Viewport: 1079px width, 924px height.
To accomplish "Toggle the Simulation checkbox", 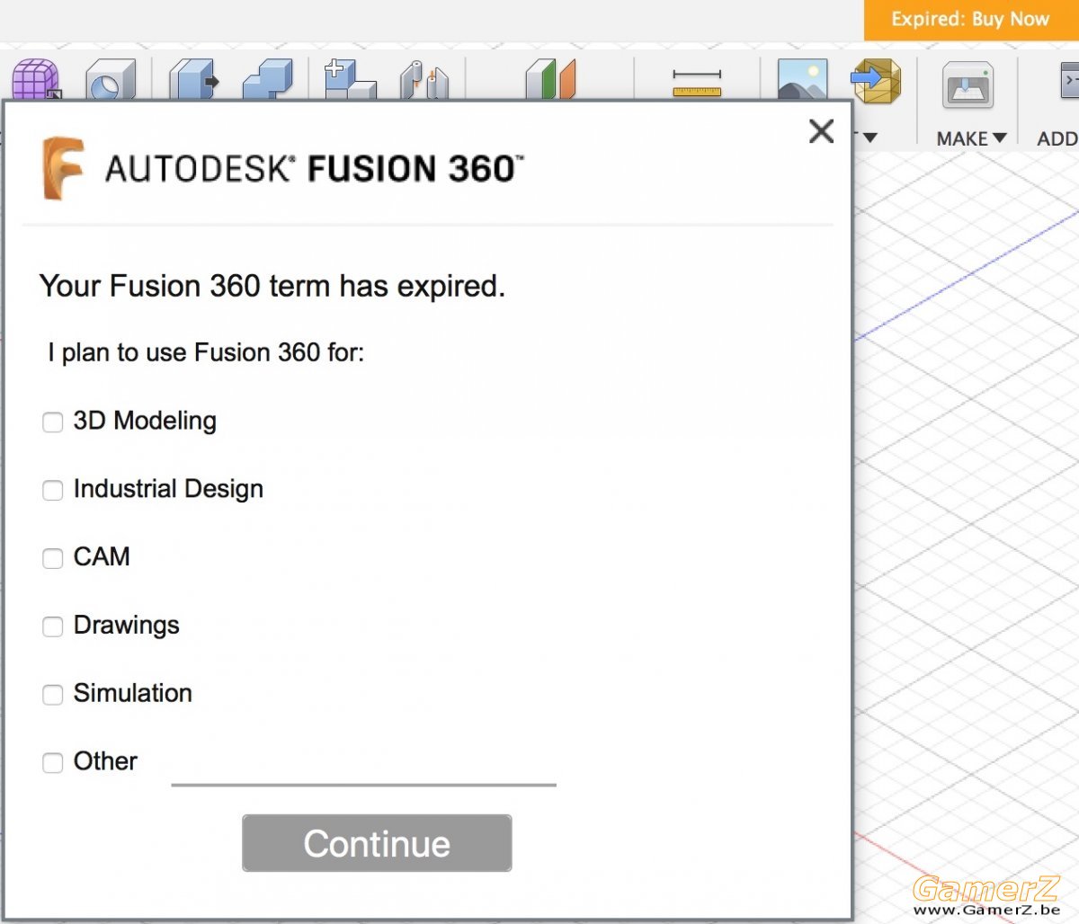I will (x=53, y=694).
